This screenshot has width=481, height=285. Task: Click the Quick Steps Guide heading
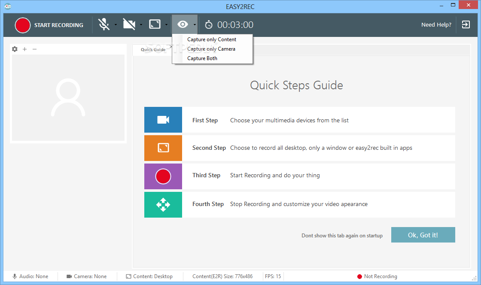click(296, 85)
